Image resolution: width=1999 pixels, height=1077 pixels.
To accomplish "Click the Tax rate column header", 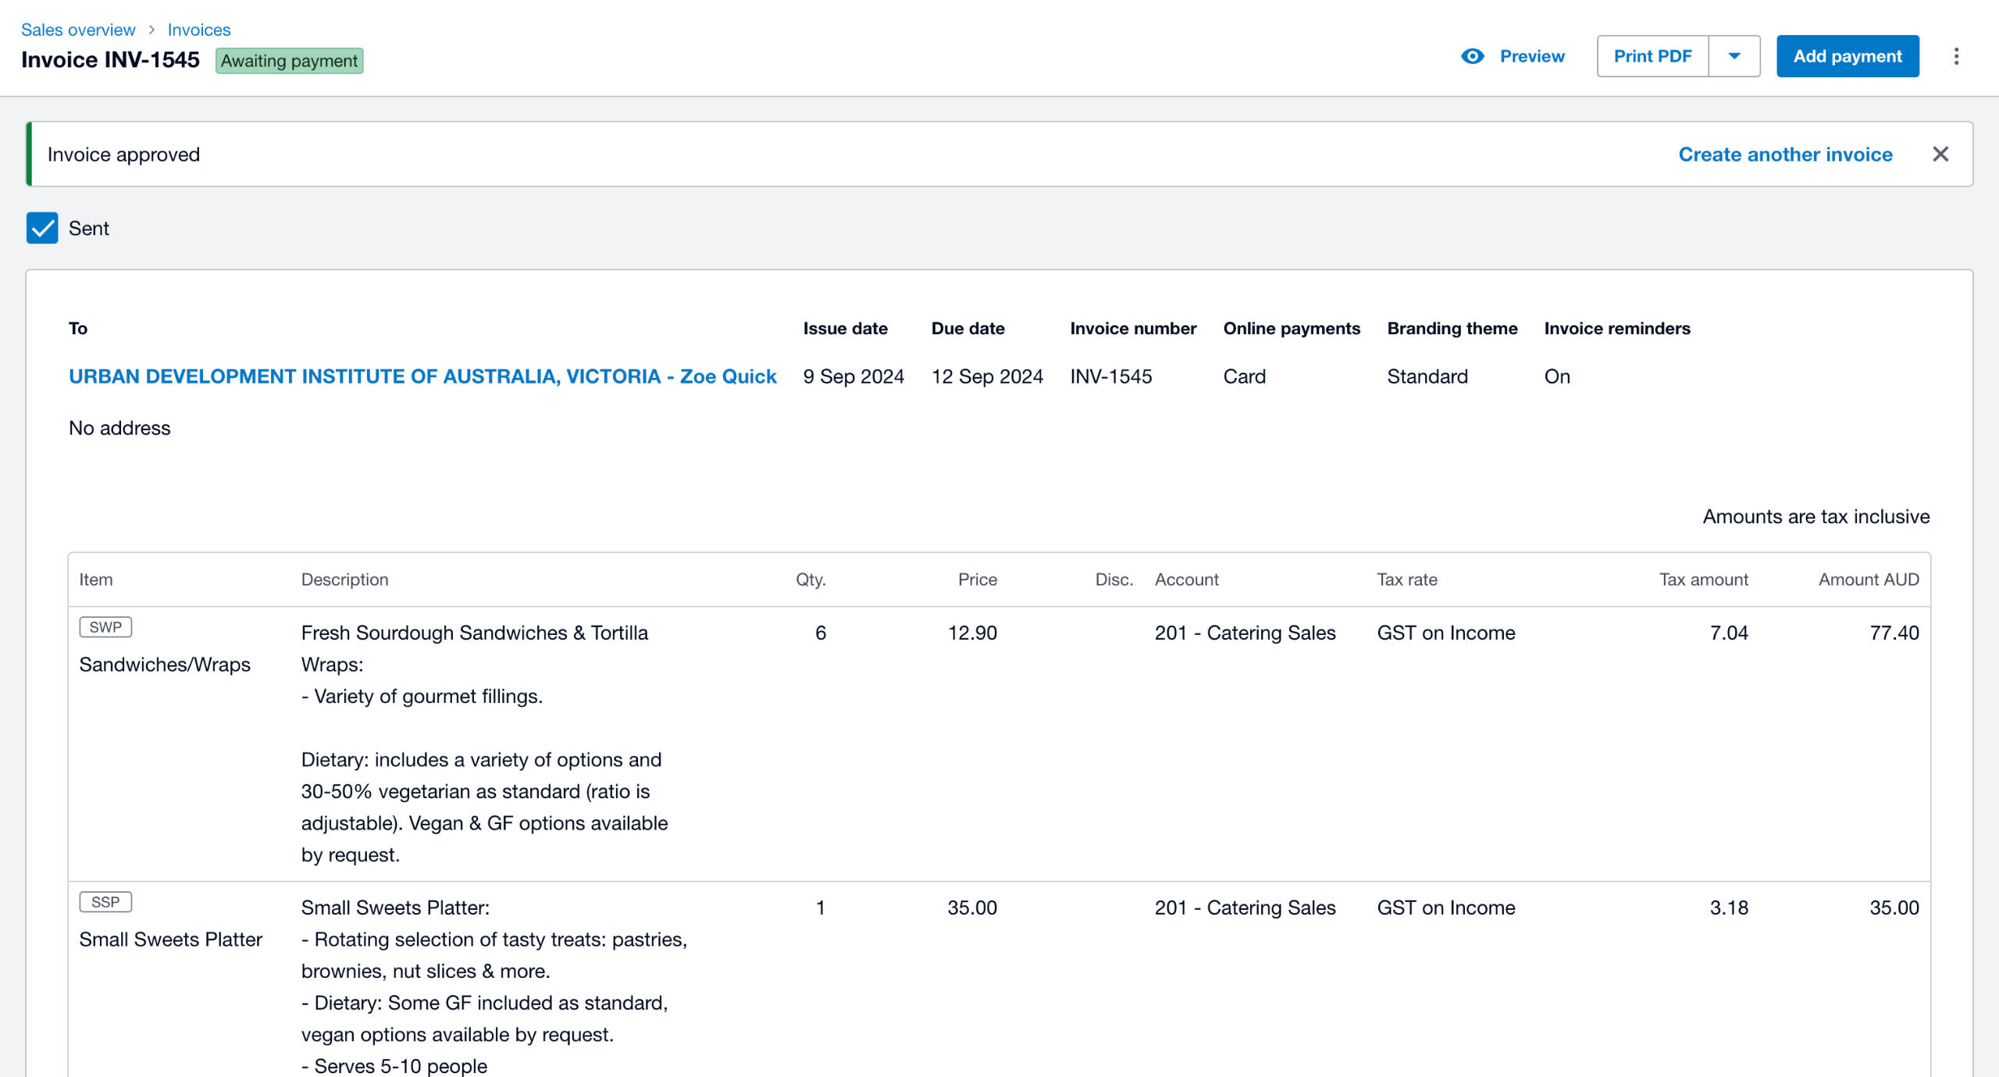I will 1406,580.
